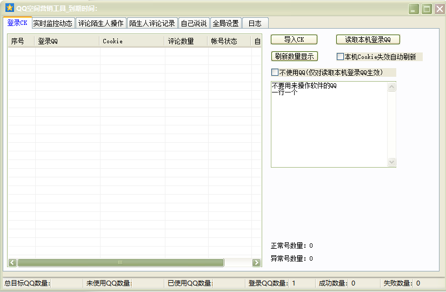Enable 本机Cookie失效自动刷新 checkbox
The image size is (446, 292).
click(341, 57)
